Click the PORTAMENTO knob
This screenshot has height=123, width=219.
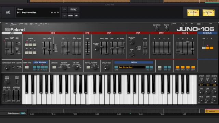pyautogui.click(x=7, y=68)
